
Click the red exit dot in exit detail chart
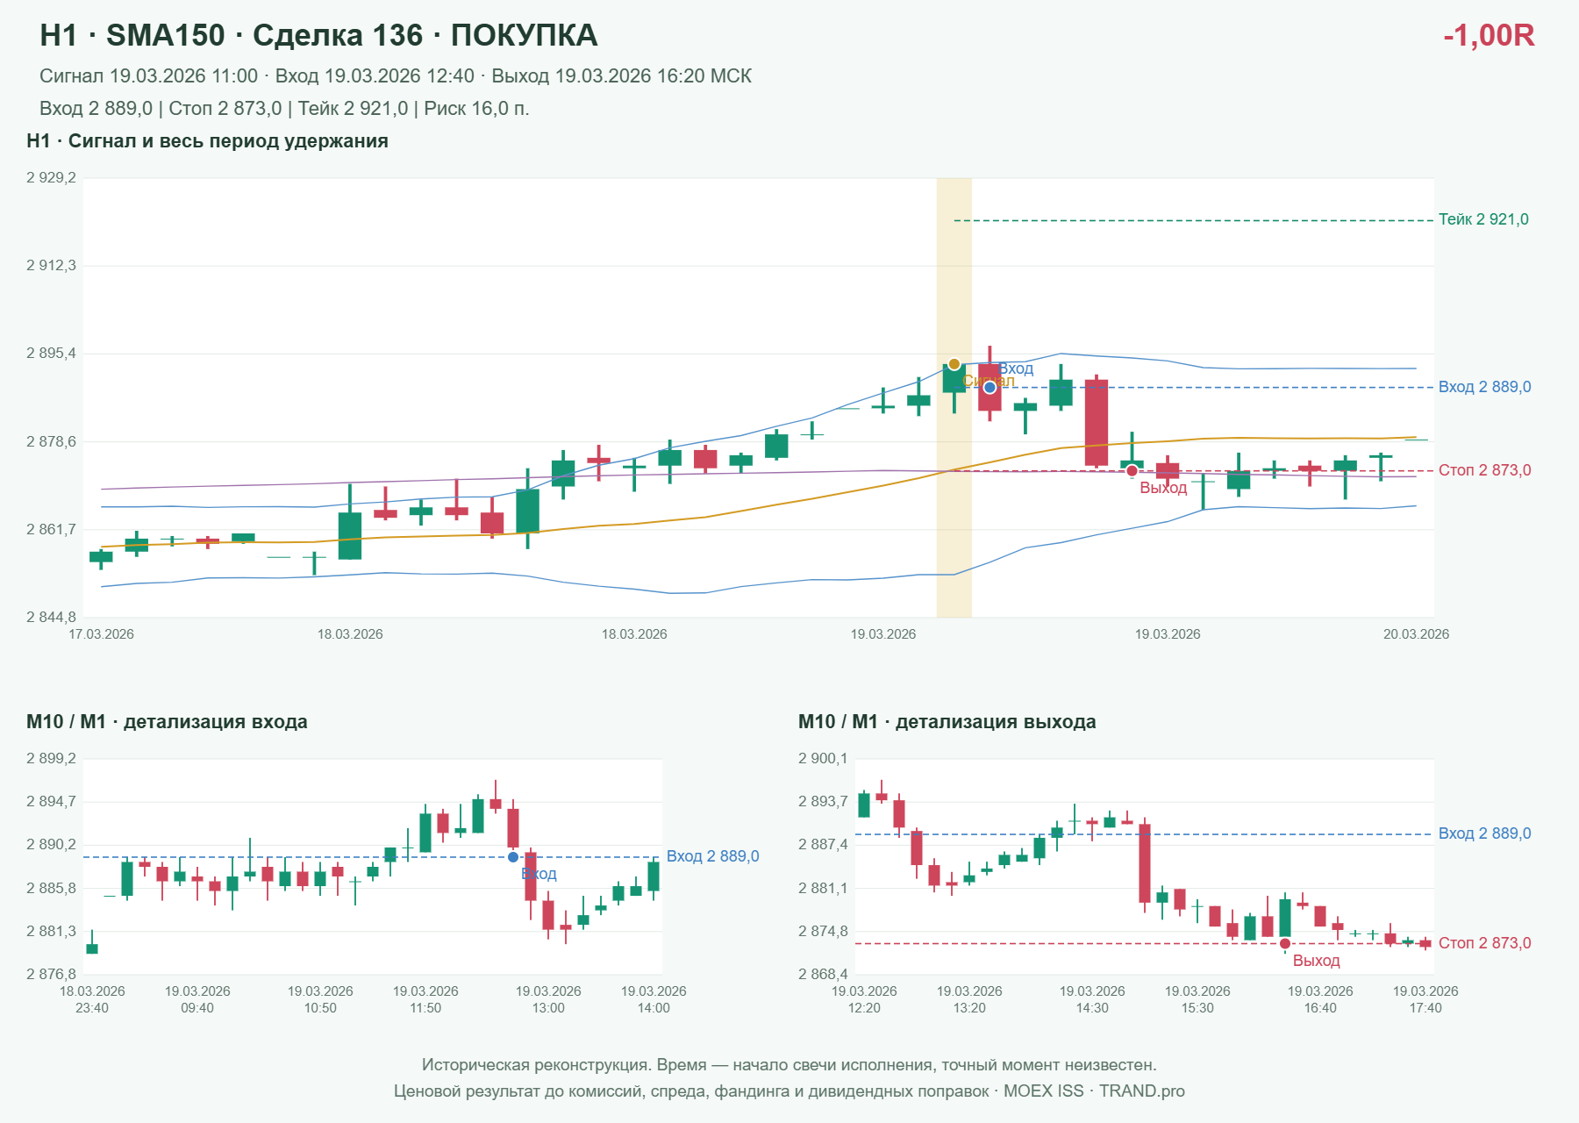pyautogui.click(x=1285, y=944)
